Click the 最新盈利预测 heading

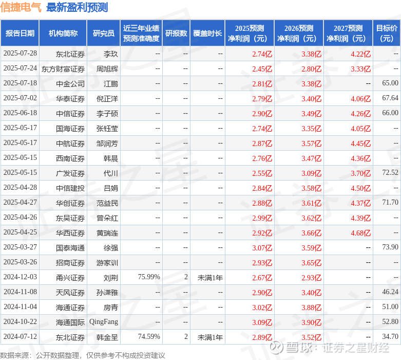click(x=77, y=7)
